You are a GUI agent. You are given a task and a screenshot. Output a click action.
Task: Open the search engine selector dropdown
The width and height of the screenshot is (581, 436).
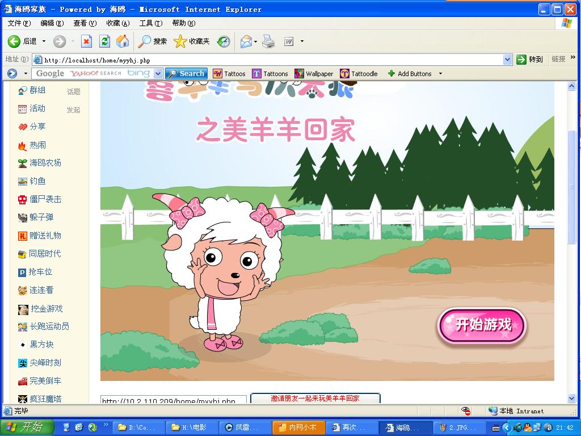pyautogui.click(x=158, y=73)
